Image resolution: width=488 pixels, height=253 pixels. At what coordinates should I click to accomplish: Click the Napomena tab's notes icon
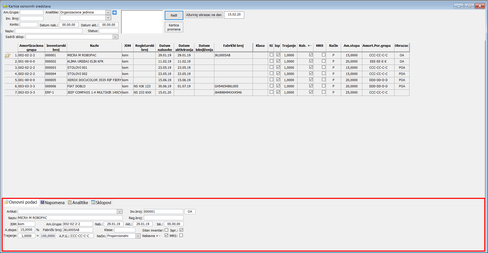42,202
